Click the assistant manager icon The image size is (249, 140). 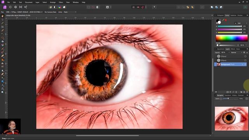pos(154,7)
